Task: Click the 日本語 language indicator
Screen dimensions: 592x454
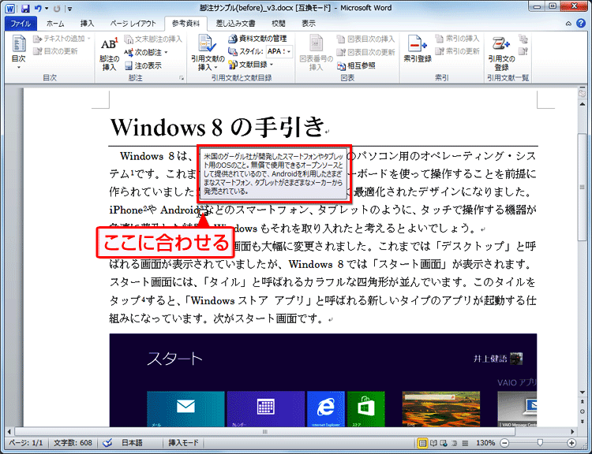Action: tap(132, 443)
